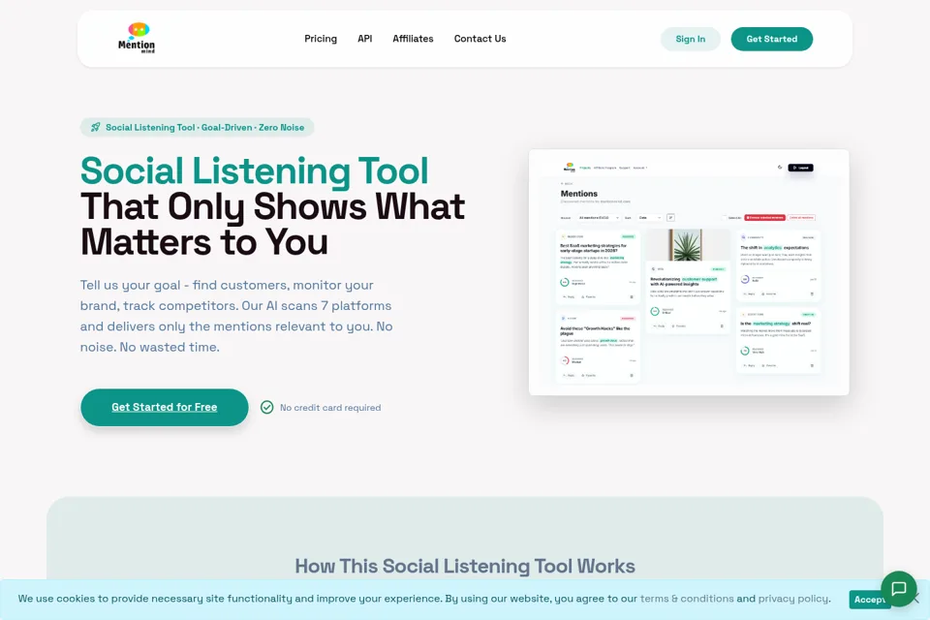The height and width of the screenshot is (620, 930).
Task: Click the Mention Mind logo
Action: [137, 38]
